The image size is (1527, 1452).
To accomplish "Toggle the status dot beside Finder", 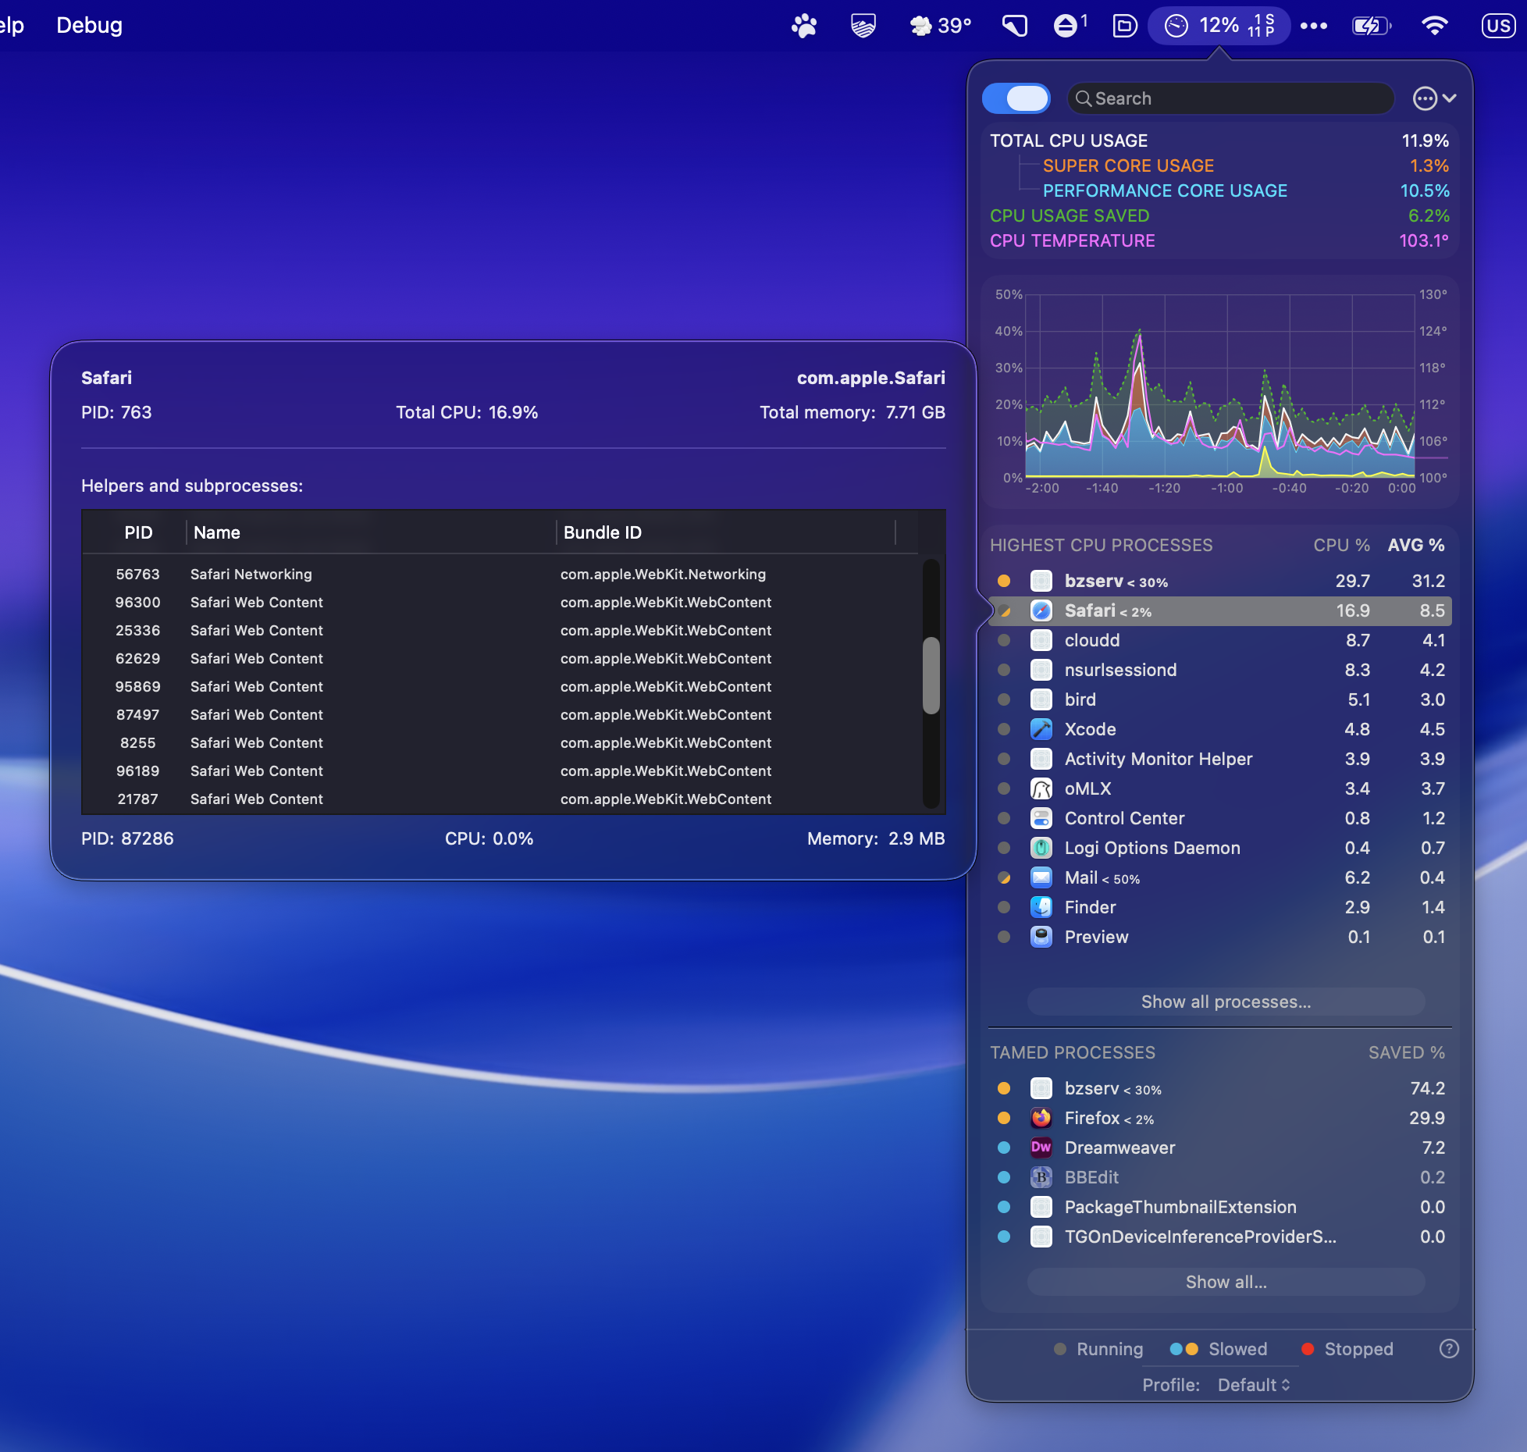I will 1004,907.
